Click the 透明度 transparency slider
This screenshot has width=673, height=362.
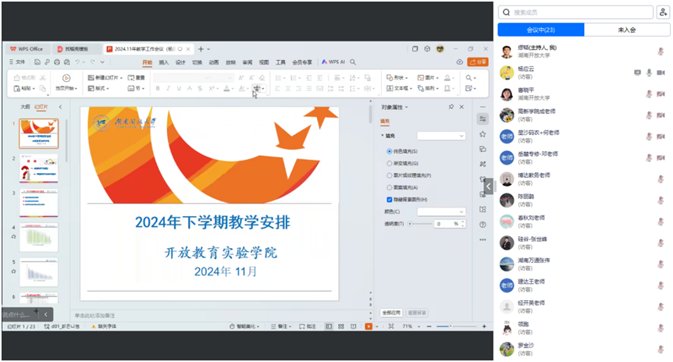pyautogui.click(x=419, y=224)
